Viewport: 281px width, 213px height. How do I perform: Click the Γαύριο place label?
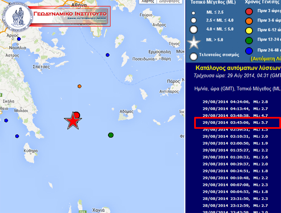(x=146, y=15)
